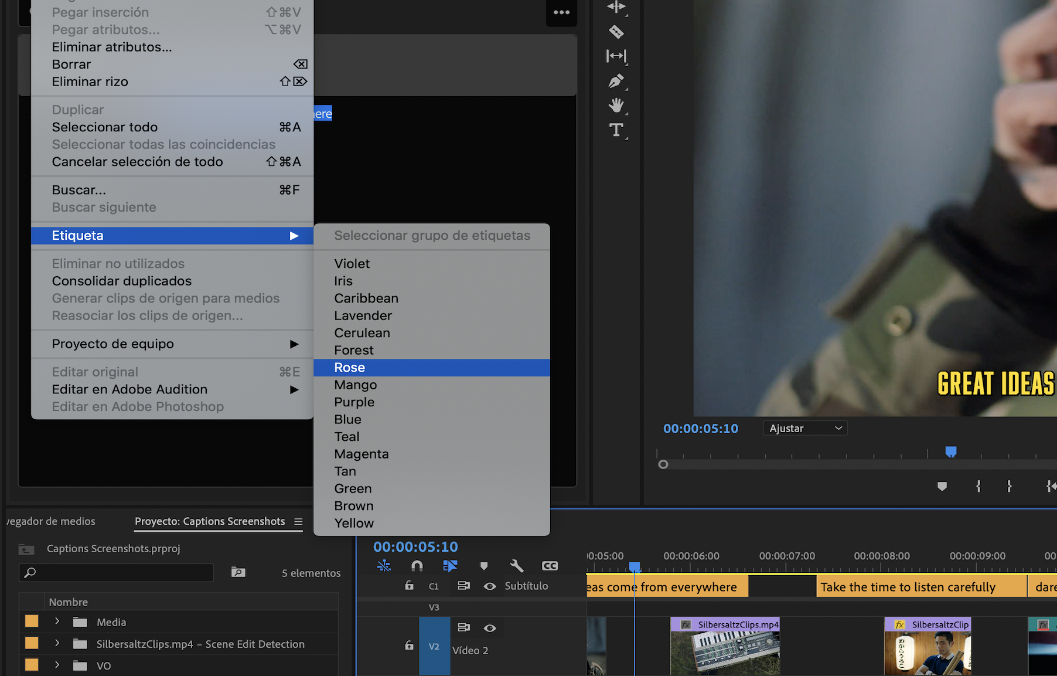Switch to the Navegador de medios tab
This screenshot has height=676, width=1057.
51,521
